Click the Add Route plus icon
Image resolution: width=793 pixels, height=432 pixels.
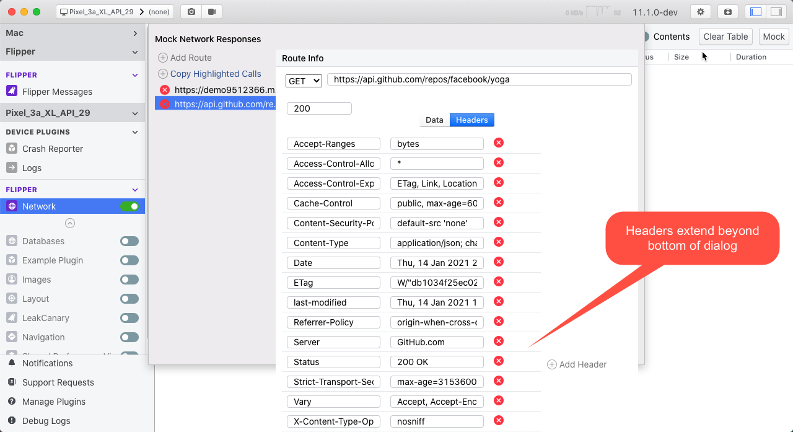[x=163, y=58]
